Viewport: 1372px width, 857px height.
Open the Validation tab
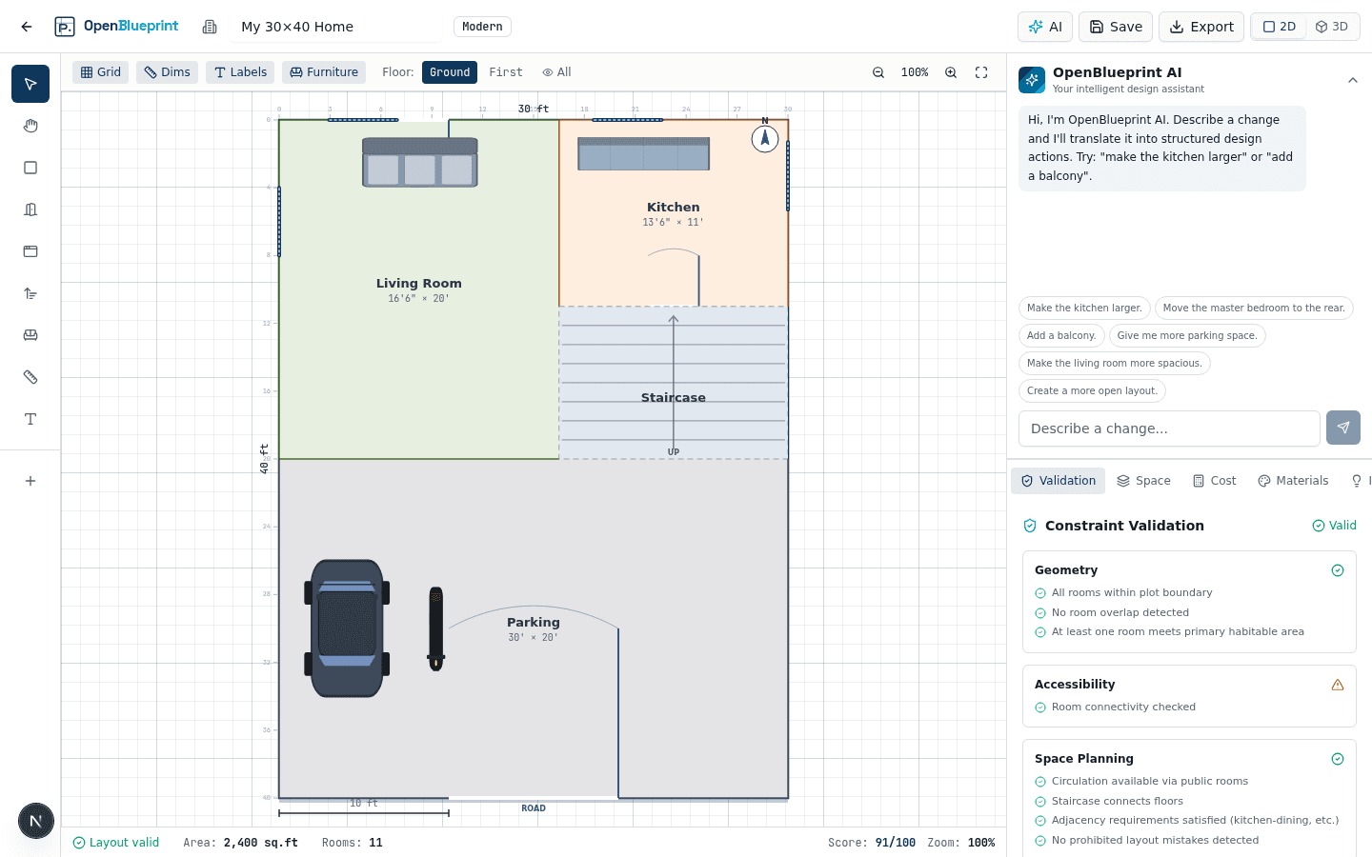pyautogui.click(x=1058, y=481)
